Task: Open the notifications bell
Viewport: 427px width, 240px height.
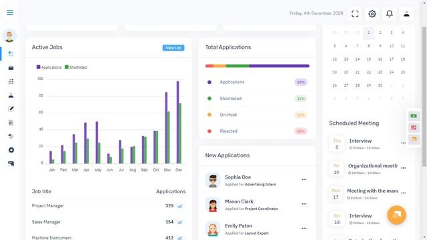Action: click(390, 13)
